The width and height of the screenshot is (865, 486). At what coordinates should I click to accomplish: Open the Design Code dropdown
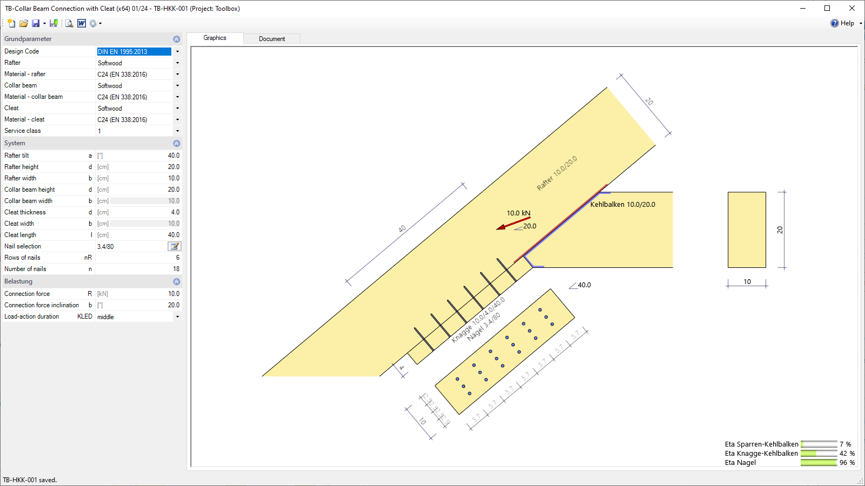[177, 52]
